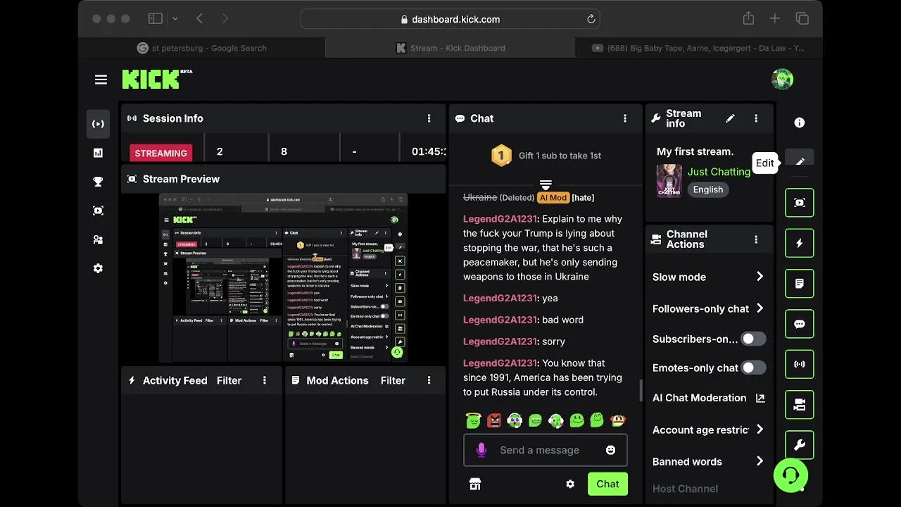Go back in Safari
The height and width of the screenshot is (507, 901).
[200, 19]
